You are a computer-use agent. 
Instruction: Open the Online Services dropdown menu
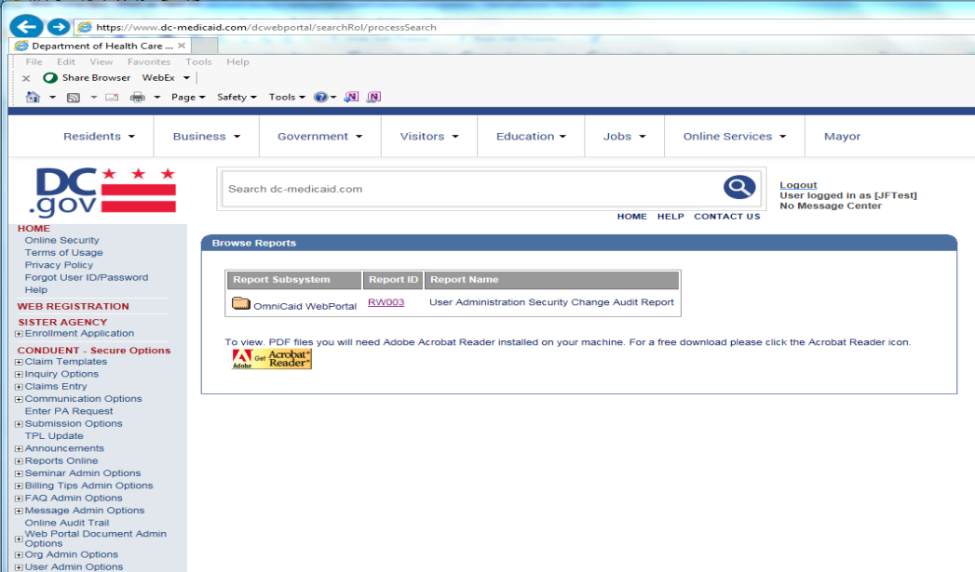pos(734,137)
